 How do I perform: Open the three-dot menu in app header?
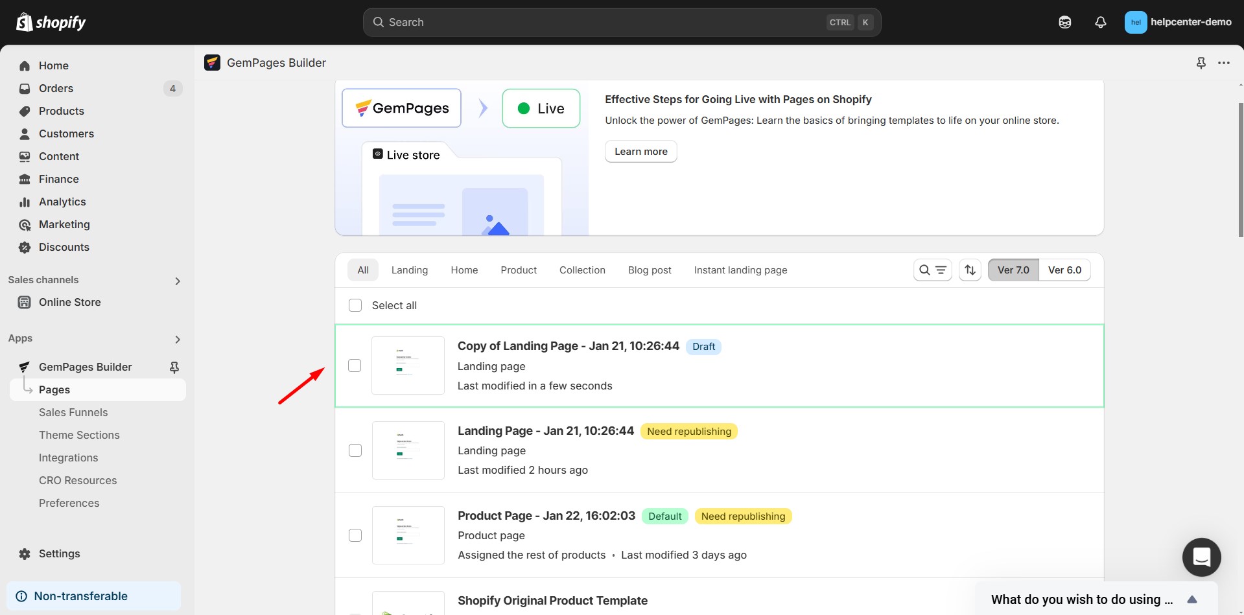click(x=1223, y=63)
